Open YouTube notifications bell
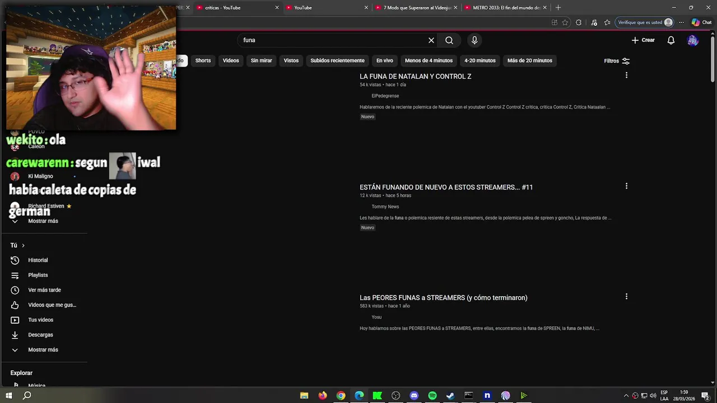 coord(671,40)
